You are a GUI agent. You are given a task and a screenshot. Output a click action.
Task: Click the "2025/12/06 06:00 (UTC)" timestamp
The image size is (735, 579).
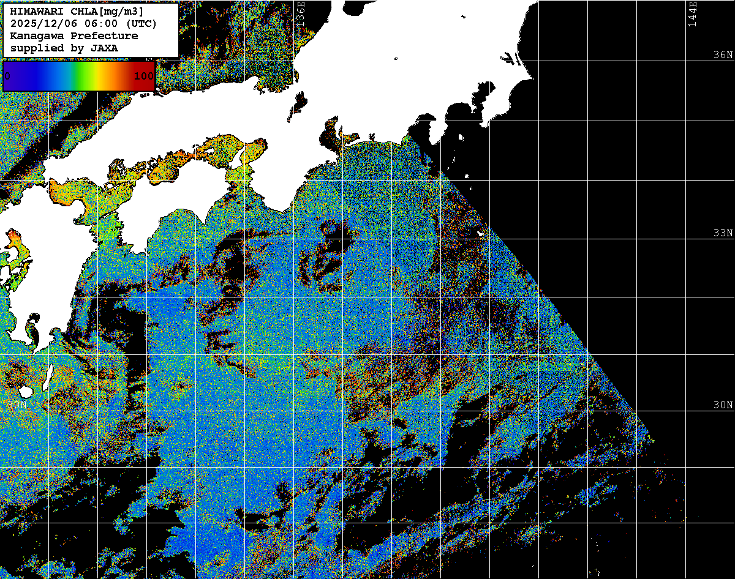pyautogui.click(x=83, y=24)
